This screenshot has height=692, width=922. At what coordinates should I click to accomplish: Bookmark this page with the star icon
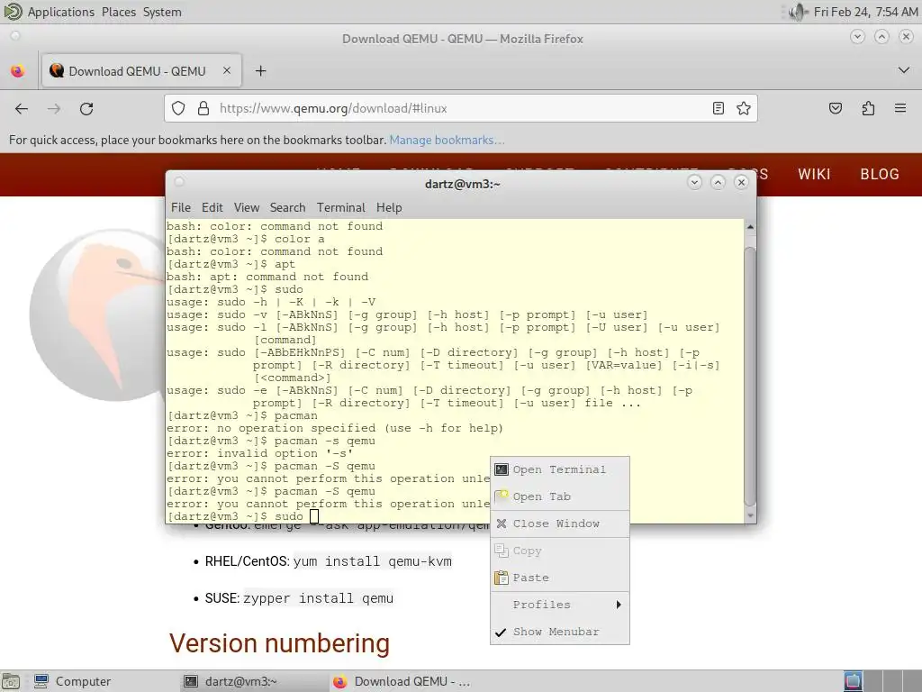[x=743, y=108]
